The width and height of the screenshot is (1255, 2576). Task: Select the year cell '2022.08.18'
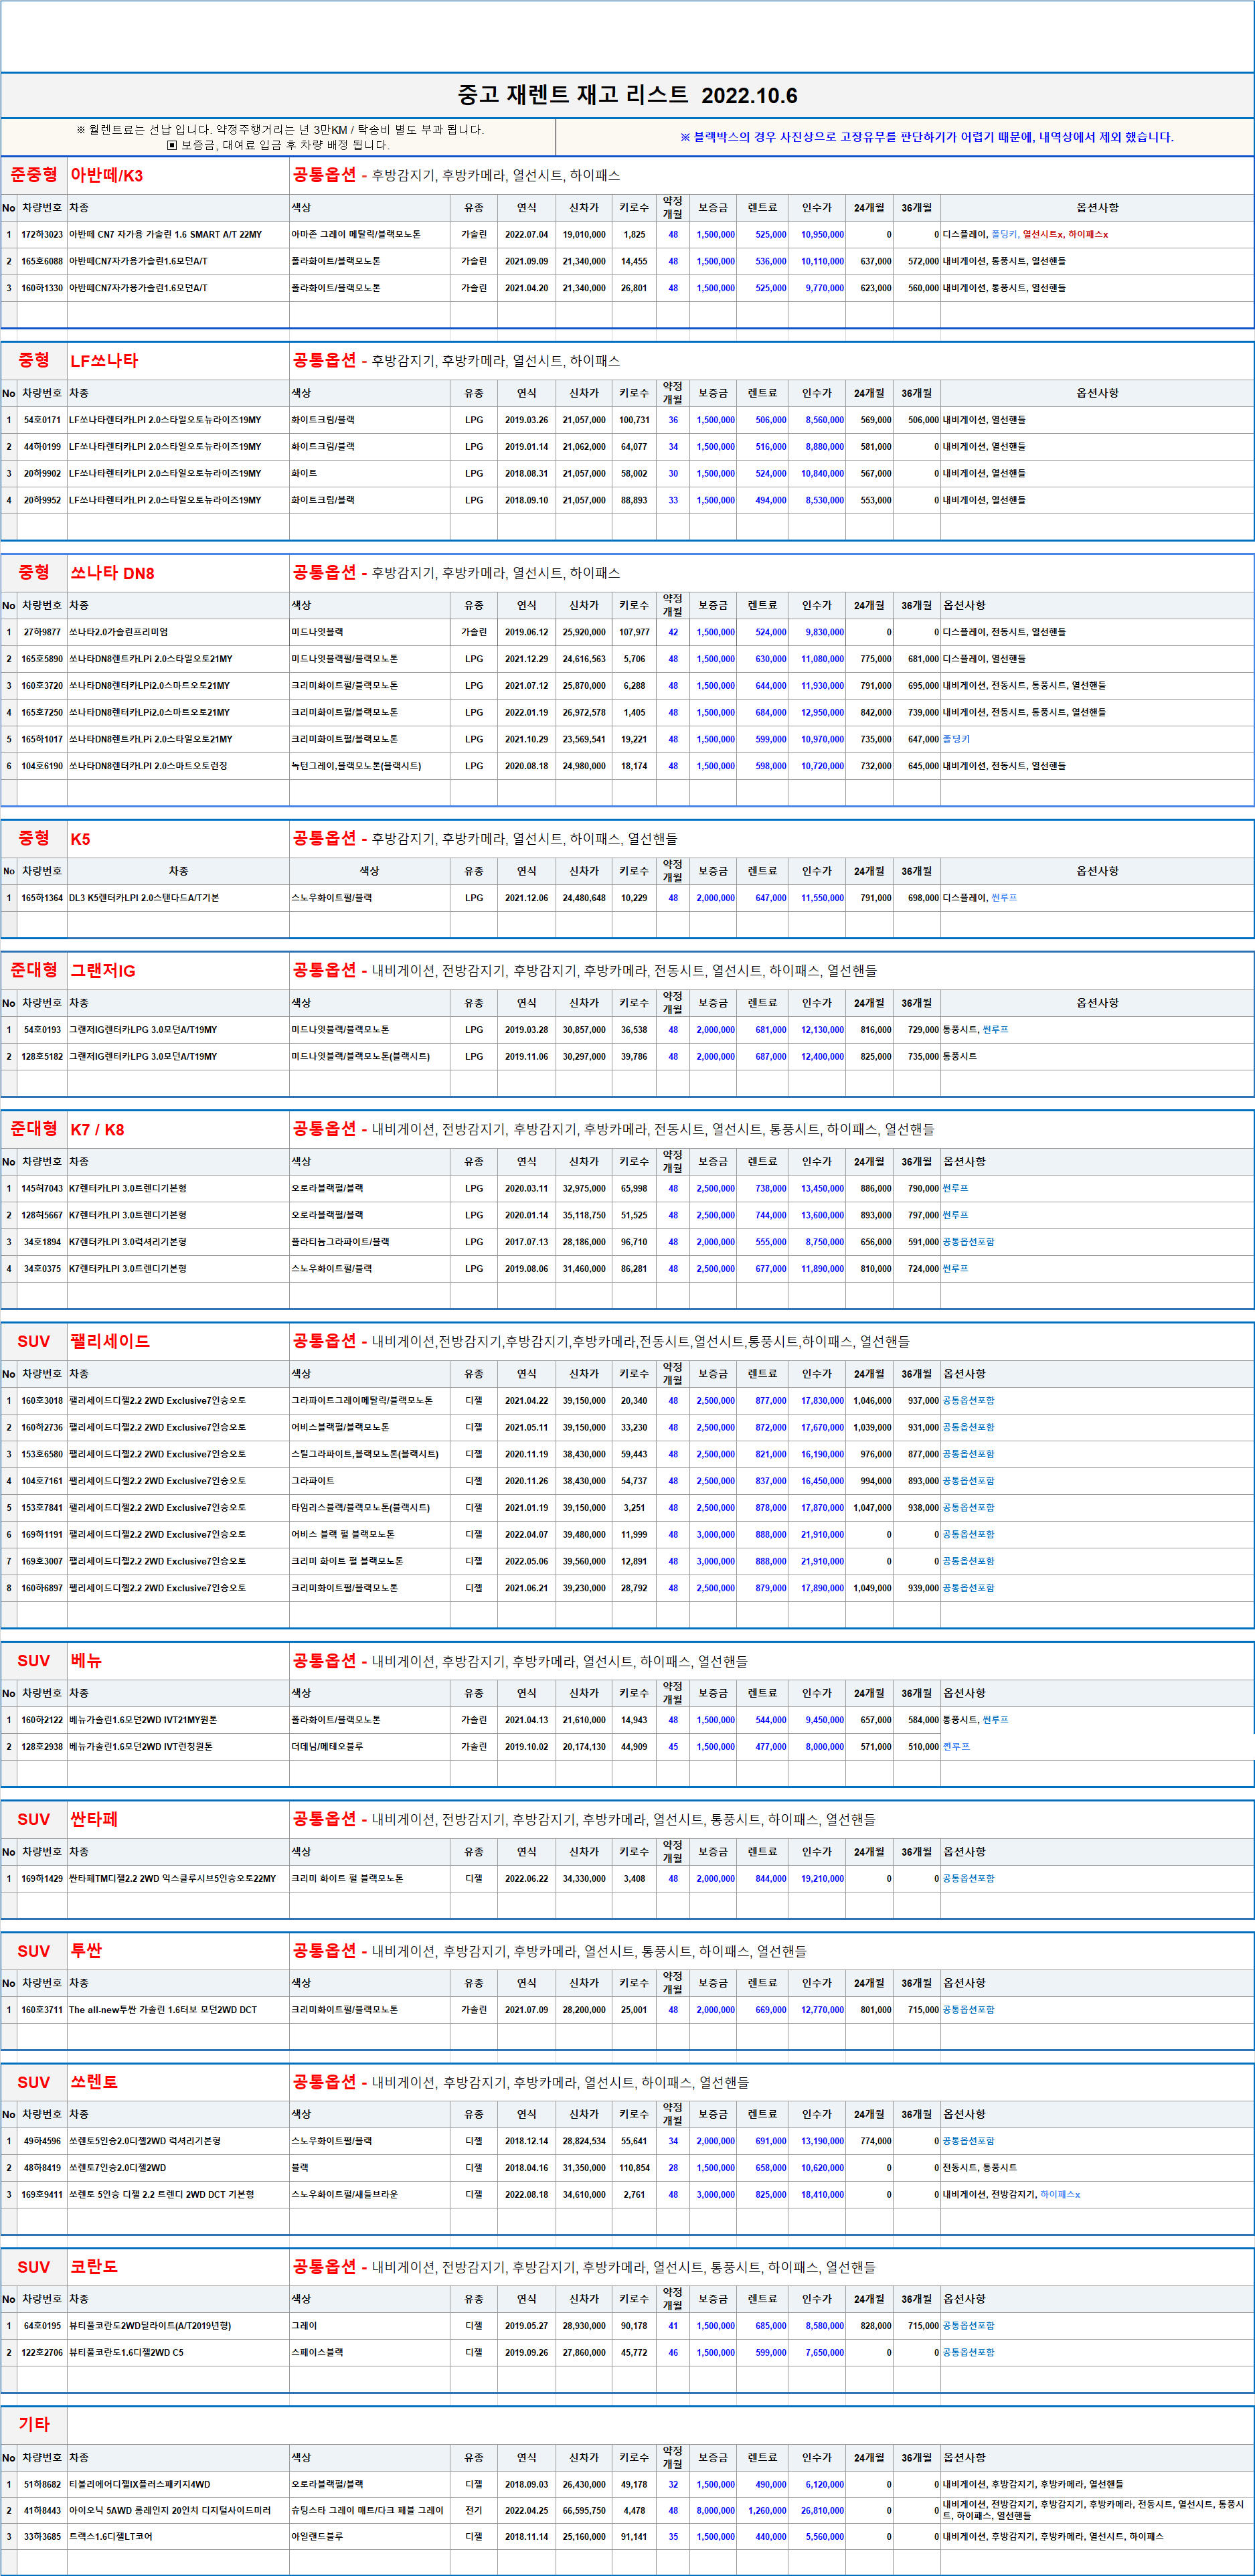click(526, 2194)
